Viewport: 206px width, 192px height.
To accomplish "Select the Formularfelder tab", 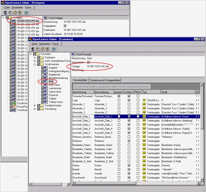I will (80, 80).
